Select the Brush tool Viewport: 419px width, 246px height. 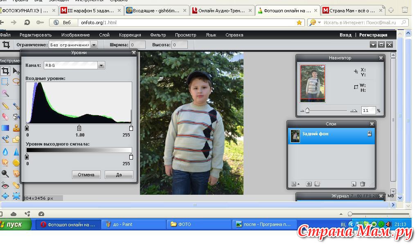(x=16, y=106)
